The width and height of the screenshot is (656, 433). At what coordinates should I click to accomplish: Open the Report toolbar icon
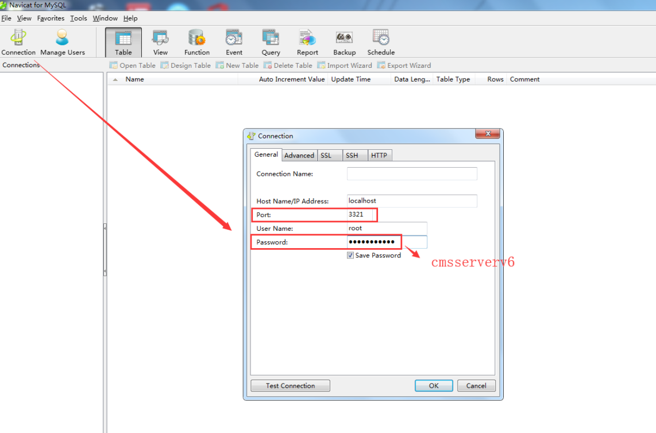307,42
